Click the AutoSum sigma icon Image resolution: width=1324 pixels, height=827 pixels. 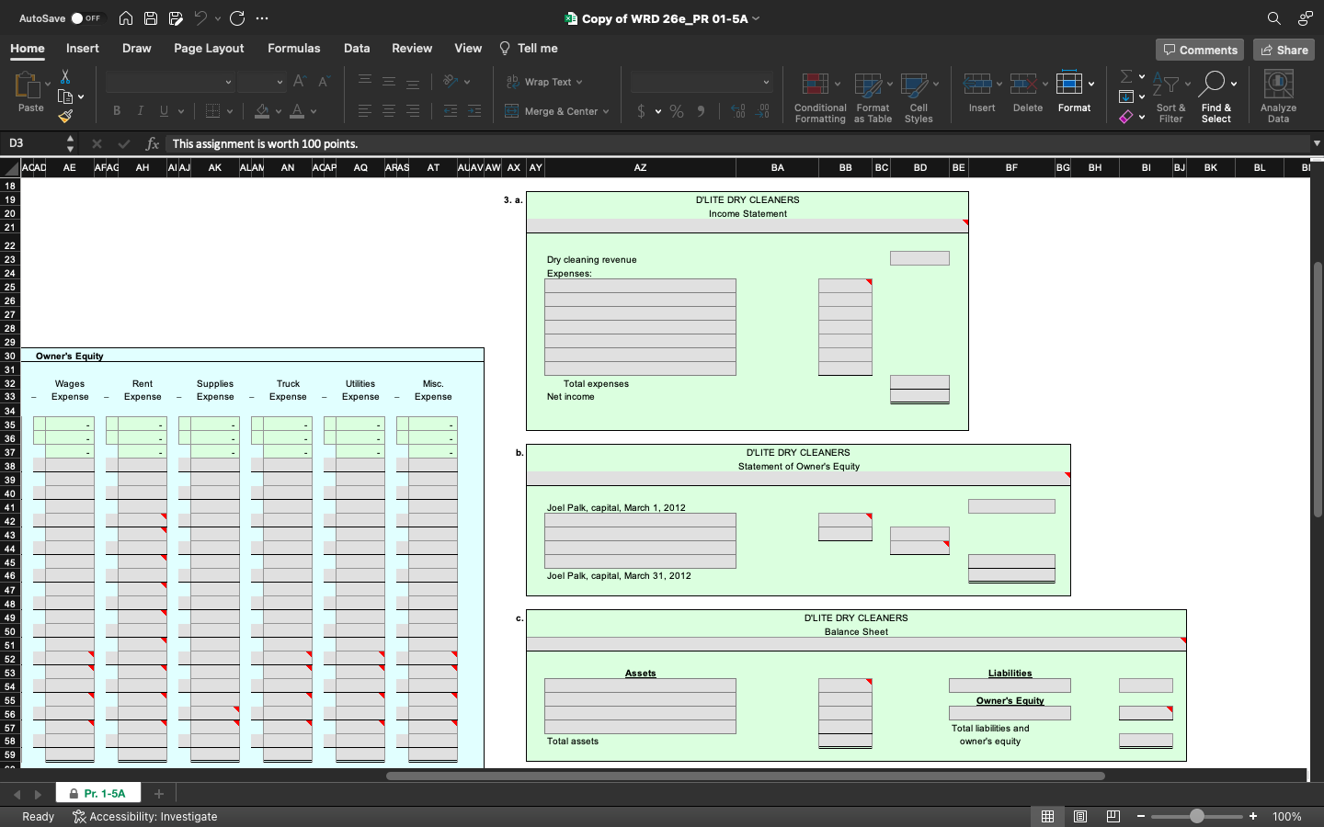click(1126, 76)
